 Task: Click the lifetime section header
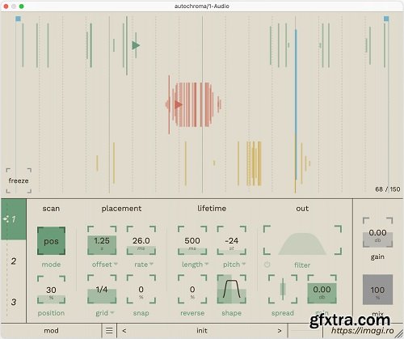coord(212,209)
